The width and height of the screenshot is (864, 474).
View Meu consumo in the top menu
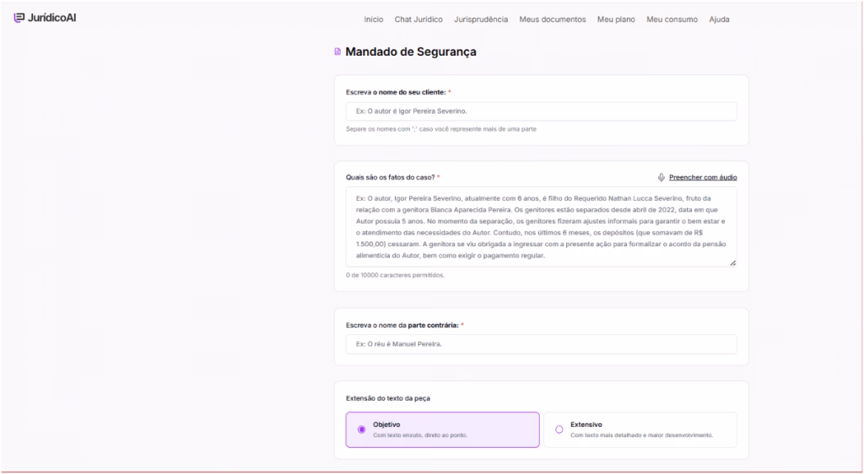[x=672, y=19]
